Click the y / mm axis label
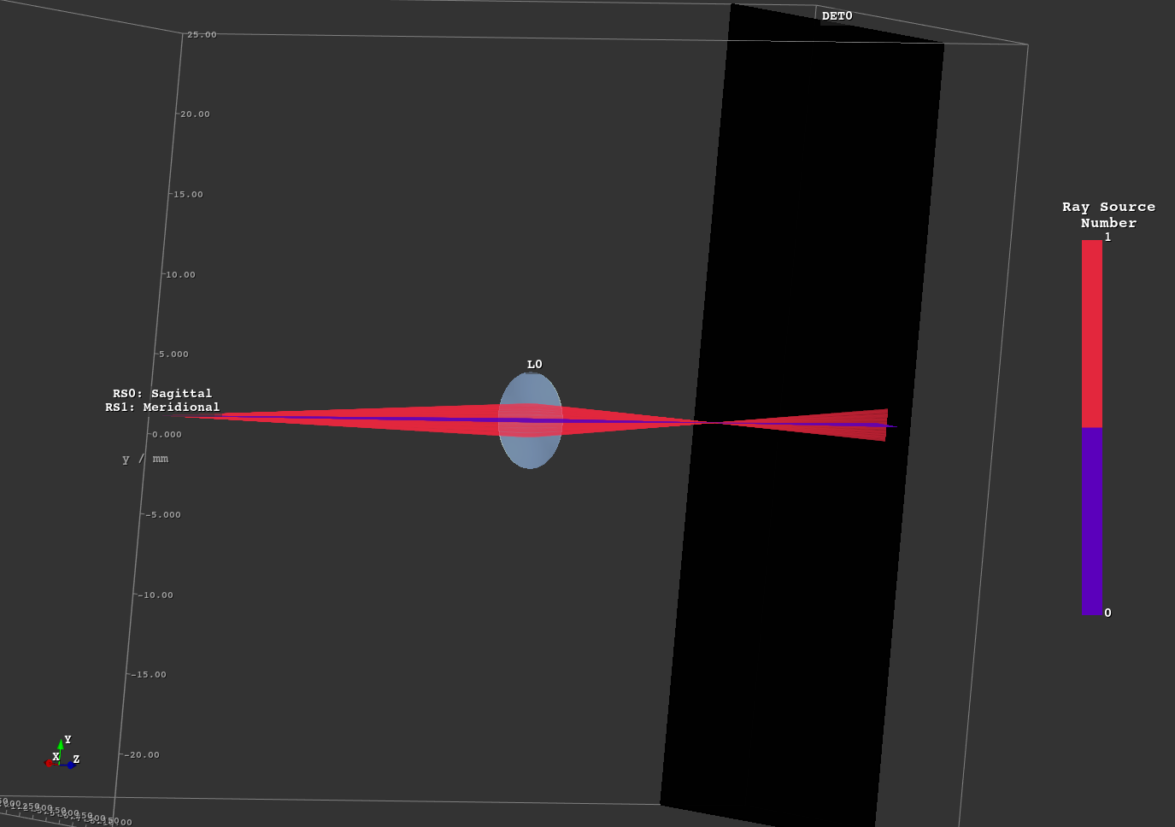This screenshot has height=827, width=1175. (x=145, y=460)
